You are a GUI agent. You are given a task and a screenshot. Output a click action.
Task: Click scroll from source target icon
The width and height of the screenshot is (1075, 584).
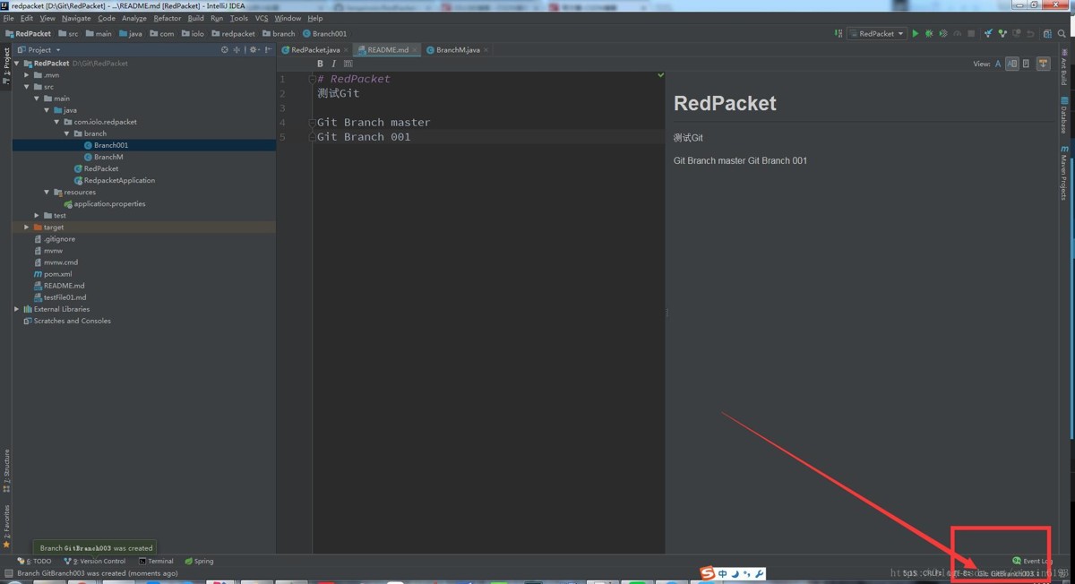pos(224,50)
